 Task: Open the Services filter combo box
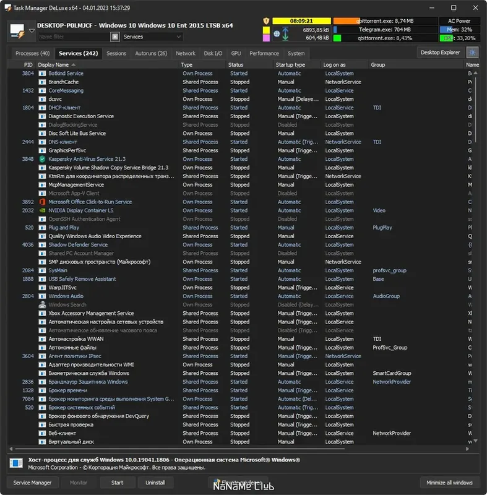pyautogui.click(x=152, y=37)
